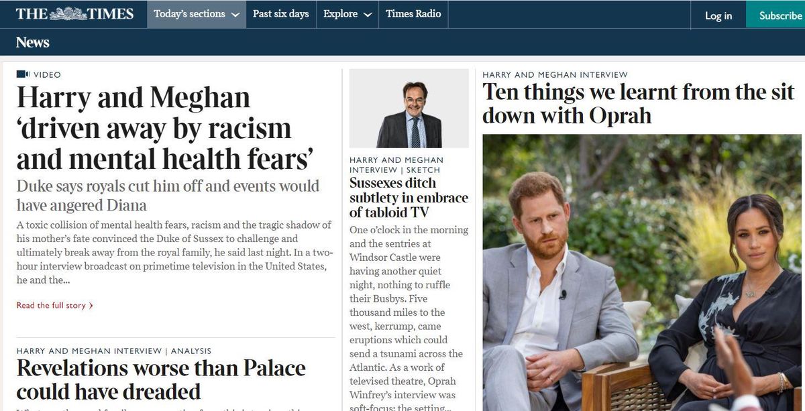805x411 pixels.
Task: Open Past six days tab
Action: pyautogui.click(x=280, y=14)
